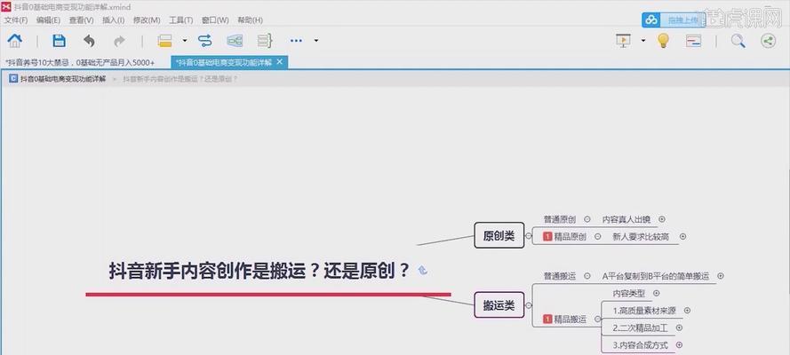Insert a new topic using the yellow topic icon
The width and height of the screenshot is (790, 355).
coord(164,41)
